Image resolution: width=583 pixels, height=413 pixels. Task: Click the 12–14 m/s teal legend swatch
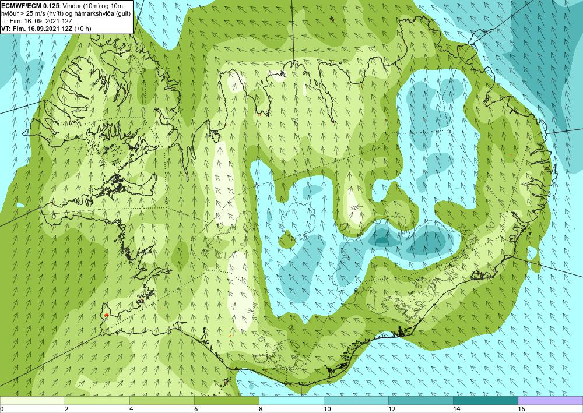tap(420, 401)
